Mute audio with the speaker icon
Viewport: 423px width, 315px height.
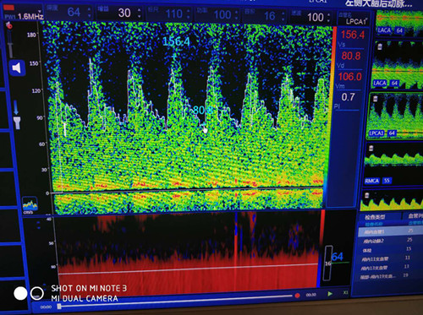point(17,68)
